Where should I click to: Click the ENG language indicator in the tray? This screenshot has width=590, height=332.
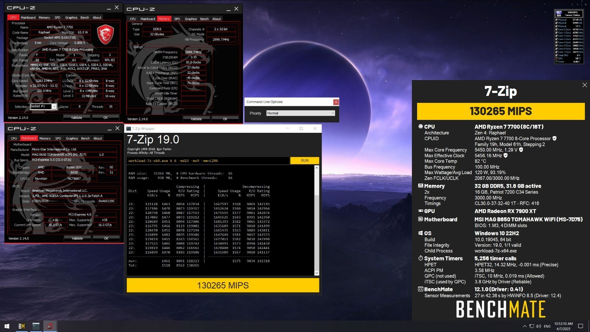(x=547, y=326)
